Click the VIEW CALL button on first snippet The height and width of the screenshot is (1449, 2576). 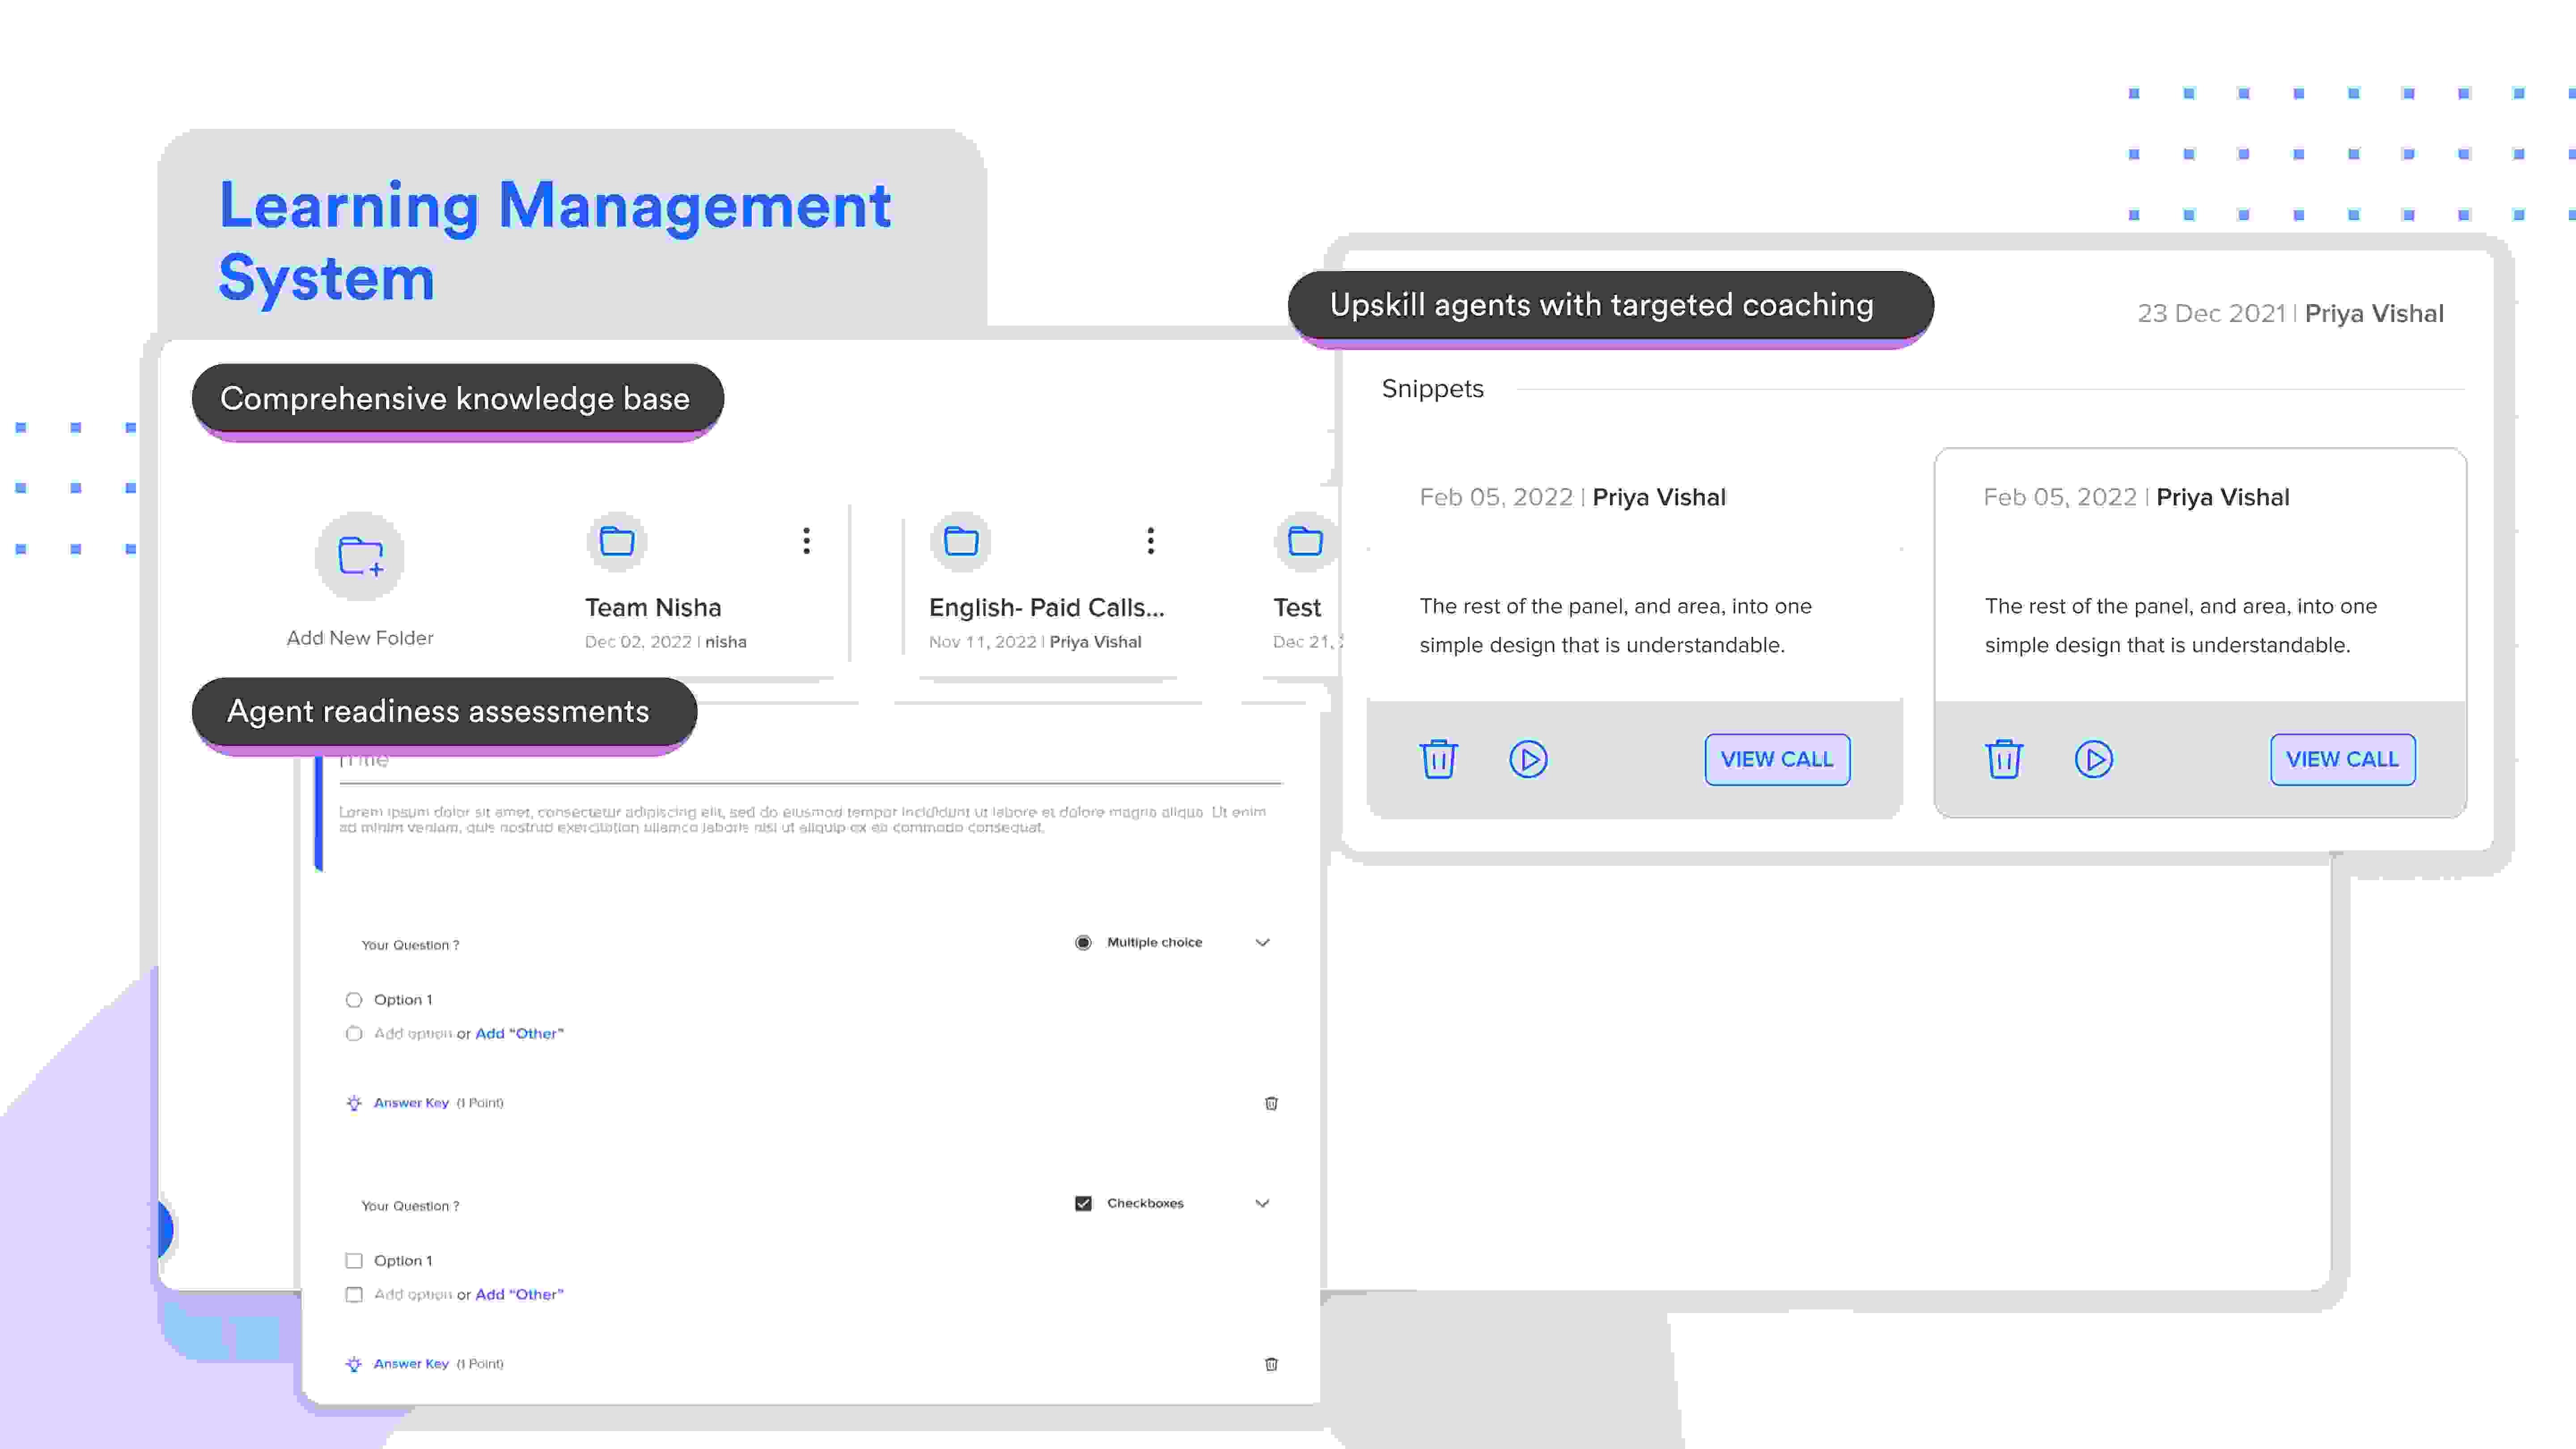point(1777,759)
